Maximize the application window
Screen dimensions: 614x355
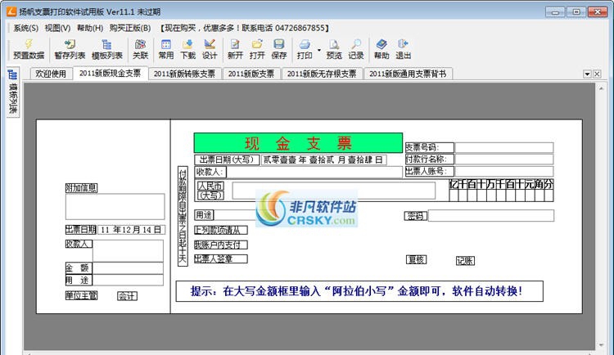pos(576,11)
